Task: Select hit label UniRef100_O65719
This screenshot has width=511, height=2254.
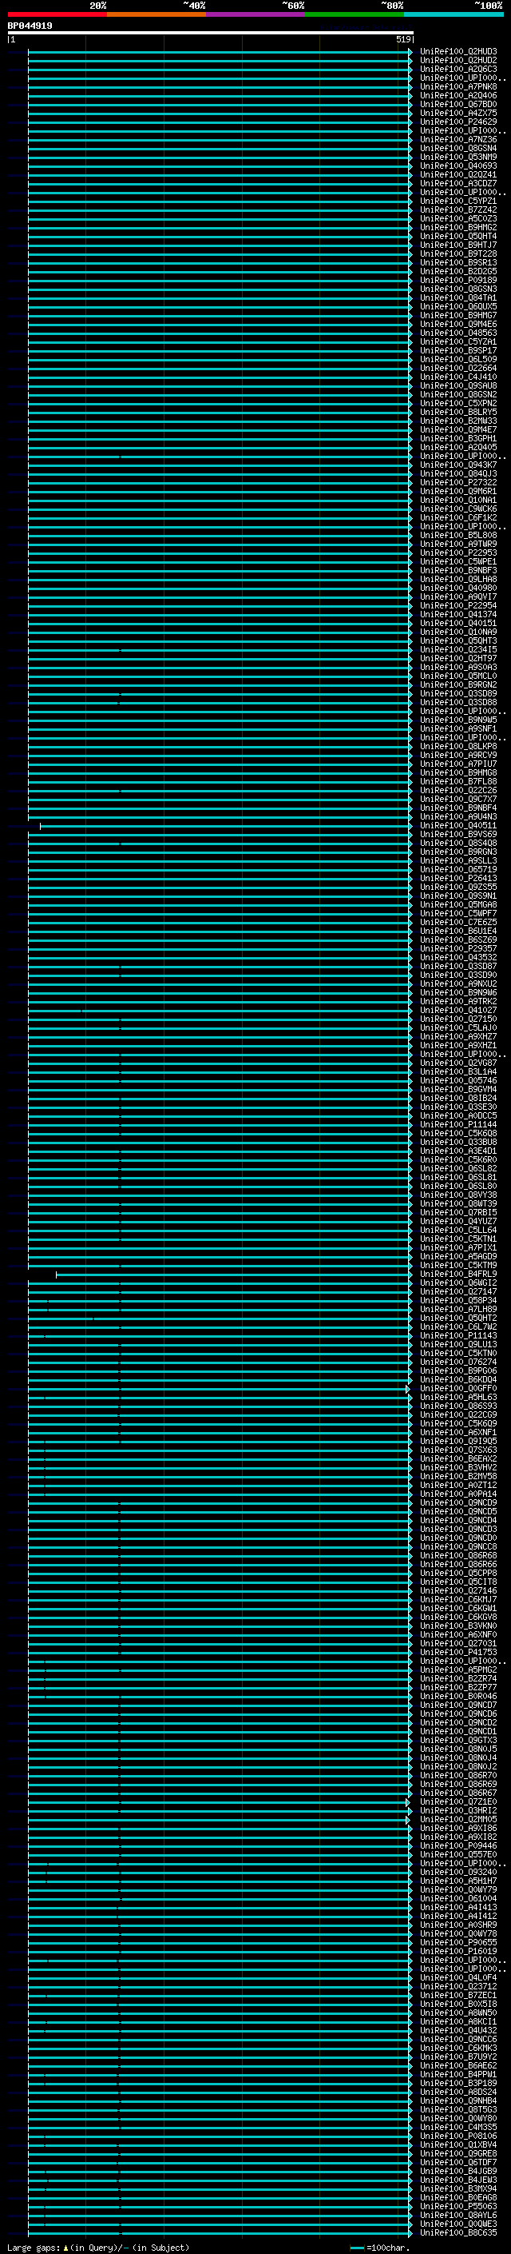Action: pos(458,869)
